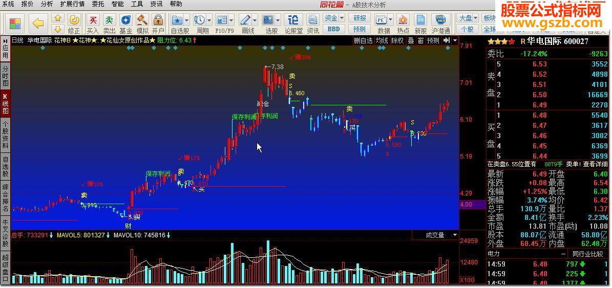This screenshot has height=288, width=612.
Task: Open the F10/F9 info icon
Action: point(222,20)
